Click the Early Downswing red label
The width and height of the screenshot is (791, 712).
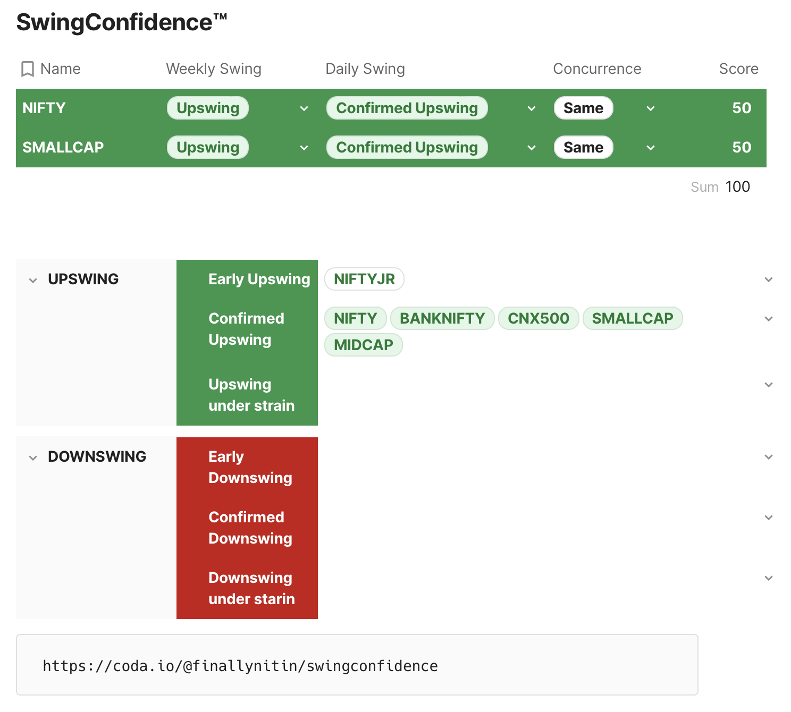click(250, 468)
